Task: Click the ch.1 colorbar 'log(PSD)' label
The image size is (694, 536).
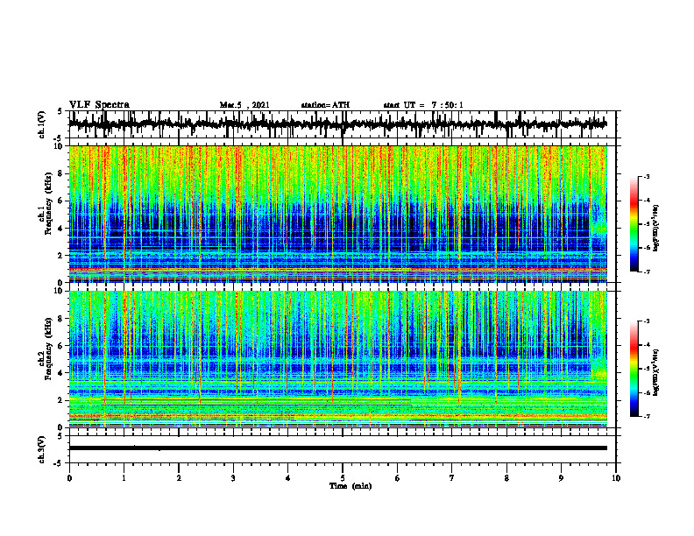Action: pyautogui.click(x=656, y=228)
